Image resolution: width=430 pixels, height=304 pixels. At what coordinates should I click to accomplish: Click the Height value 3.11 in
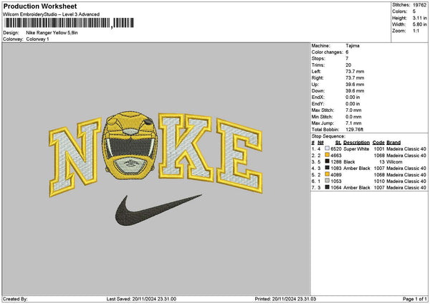pos(419,18)
